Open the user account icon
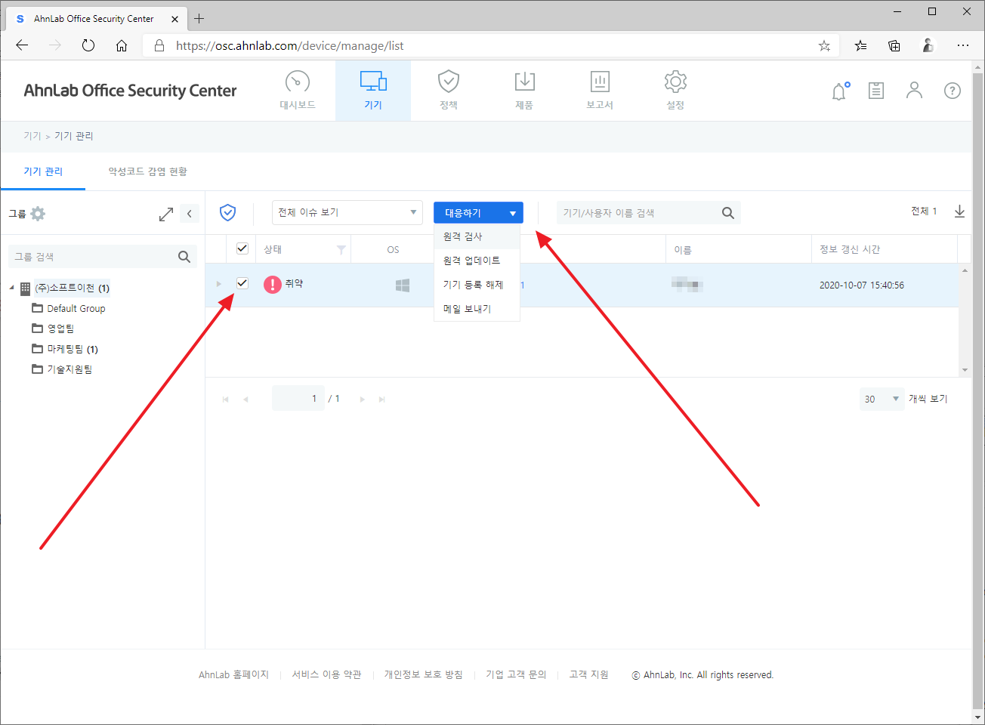The width and height of the screenshot is (985, 725). click(914, 91)
